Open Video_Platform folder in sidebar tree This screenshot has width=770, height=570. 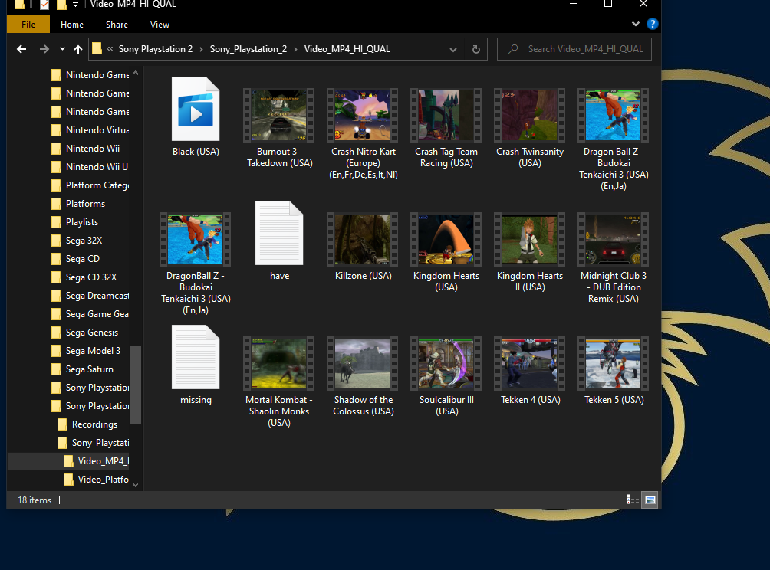tap(97, 480)
